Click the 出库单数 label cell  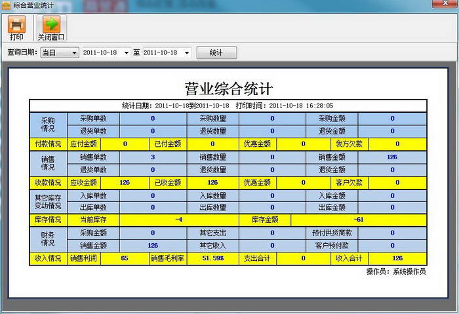pos(93,208)
